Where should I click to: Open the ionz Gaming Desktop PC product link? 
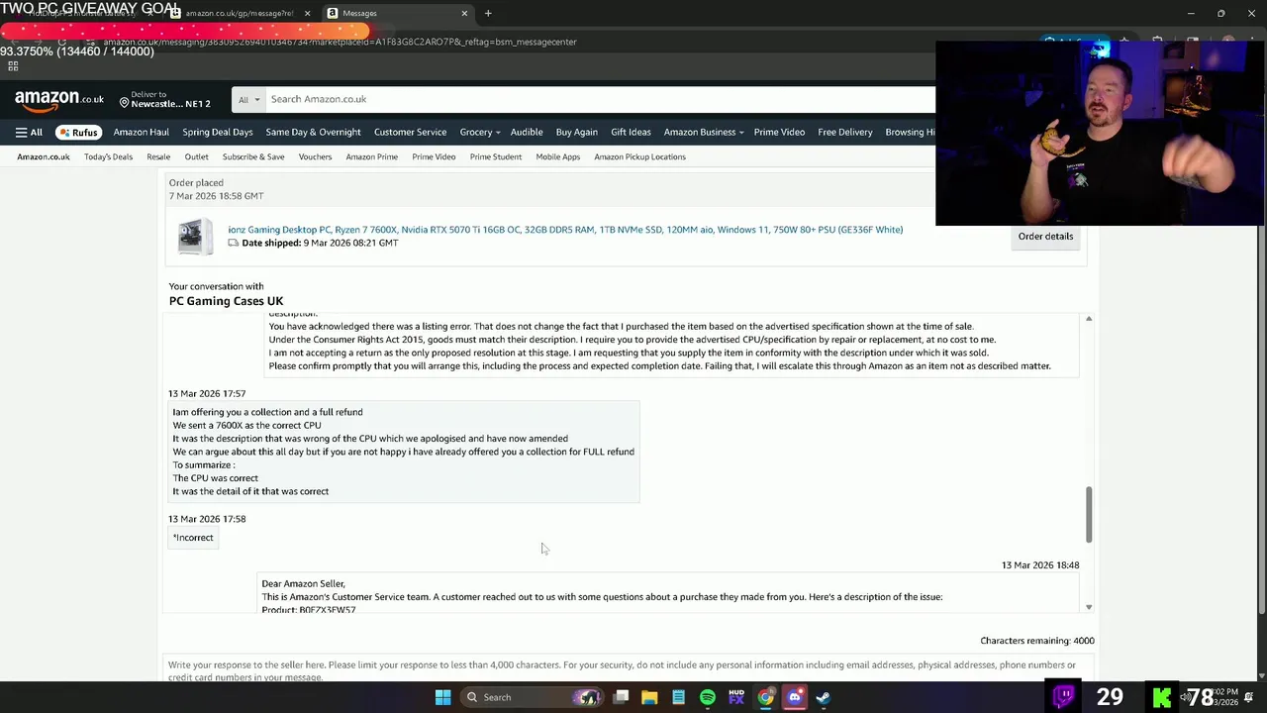point(565,230)
